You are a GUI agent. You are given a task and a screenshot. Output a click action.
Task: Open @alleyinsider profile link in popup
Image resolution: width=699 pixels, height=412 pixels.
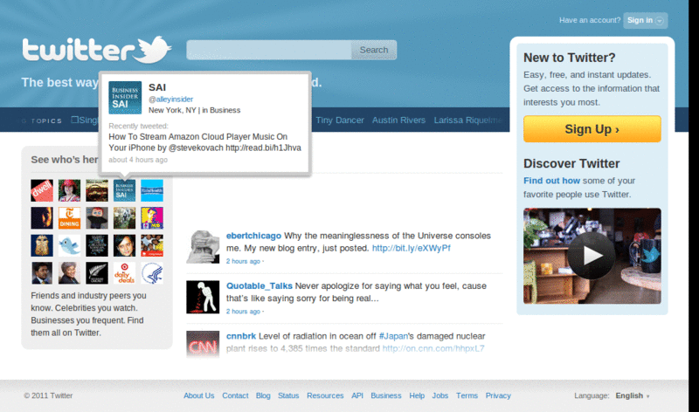point(170,100)
